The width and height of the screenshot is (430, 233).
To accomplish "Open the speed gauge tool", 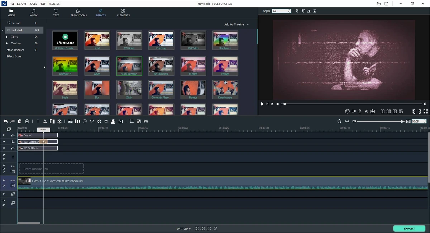I will tap(92, 122).
